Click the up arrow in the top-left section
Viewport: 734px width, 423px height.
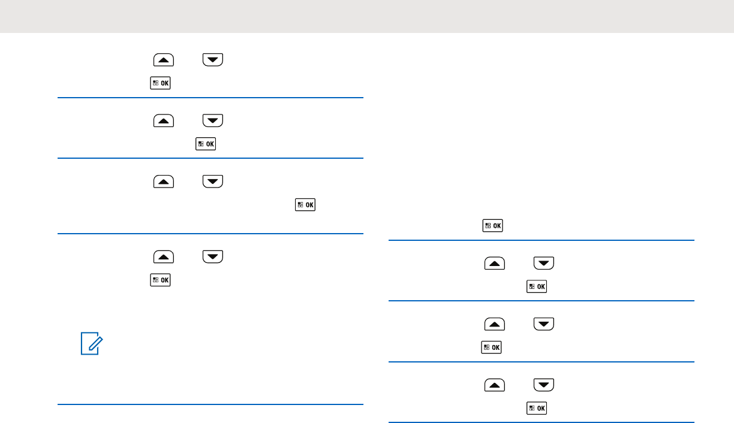(x=164, y=59)
